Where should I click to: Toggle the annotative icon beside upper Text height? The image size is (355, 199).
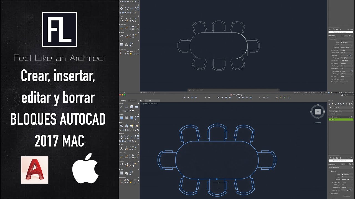(x=352, y=71)
